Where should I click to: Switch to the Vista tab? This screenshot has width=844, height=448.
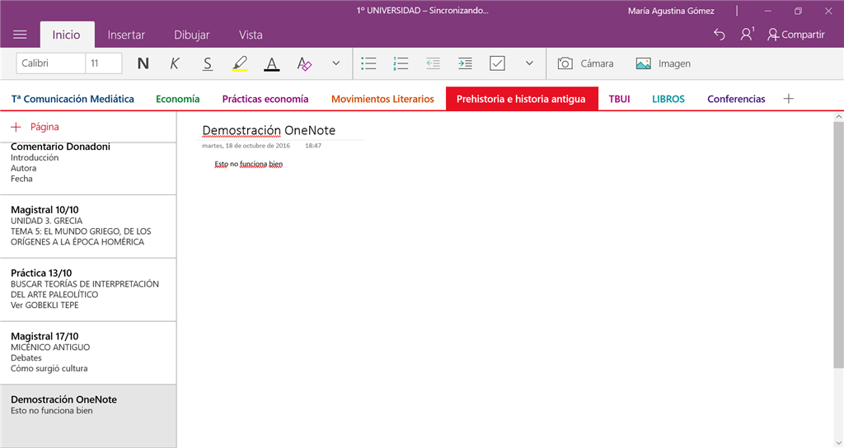pos(251,35)
